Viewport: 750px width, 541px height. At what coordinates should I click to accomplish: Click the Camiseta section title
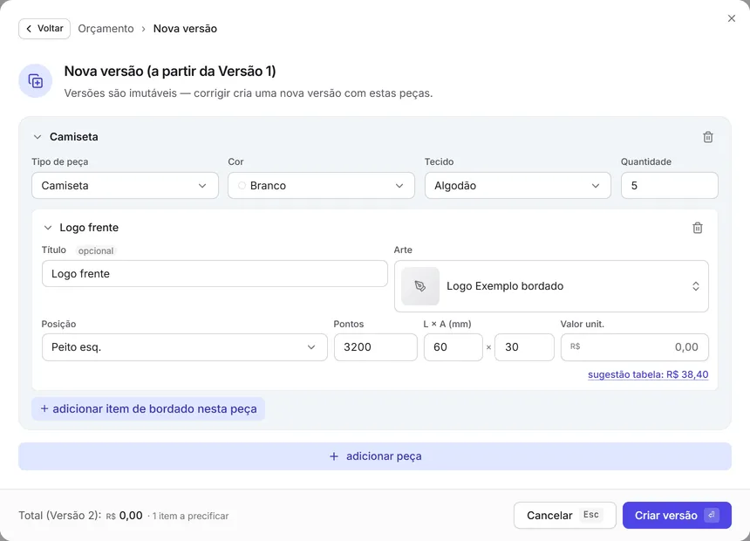click(x=73, y=137)
